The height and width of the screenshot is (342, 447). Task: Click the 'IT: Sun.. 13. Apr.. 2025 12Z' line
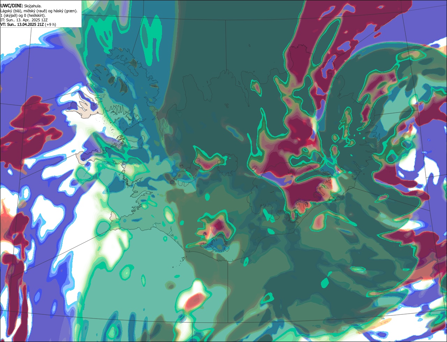tap(24, 20)
